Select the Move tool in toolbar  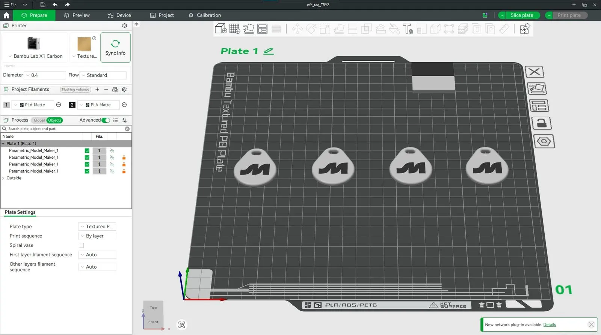(x=297, y=29)
